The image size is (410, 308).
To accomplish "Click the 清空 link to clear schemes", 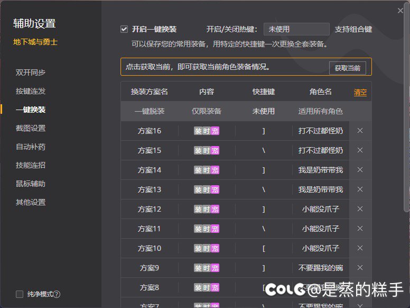I will click(360, 92).
